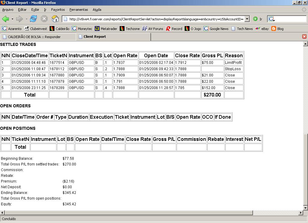
Task: Click the Home icon in toolbar
Action: coord(55,19)
